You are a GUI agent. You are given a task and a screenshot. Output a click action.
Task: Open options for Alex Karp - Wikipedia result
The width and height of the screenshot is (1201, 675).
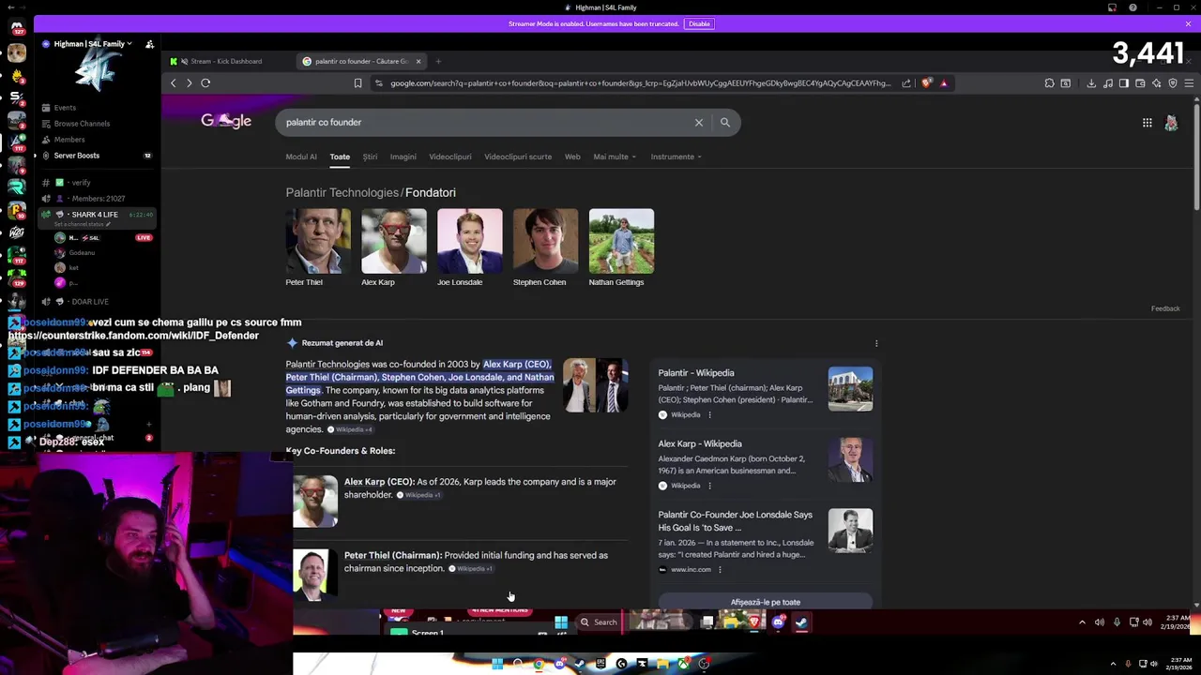(709, 486)
